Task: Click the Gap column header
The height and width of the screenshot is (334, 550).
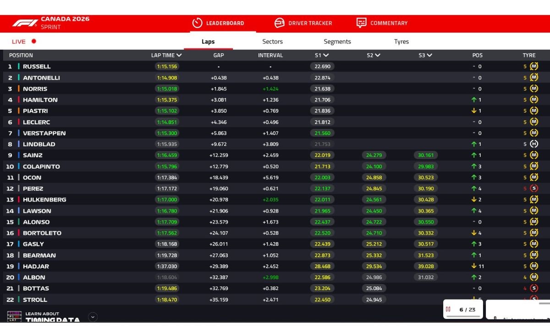Action: click(219, 55)
